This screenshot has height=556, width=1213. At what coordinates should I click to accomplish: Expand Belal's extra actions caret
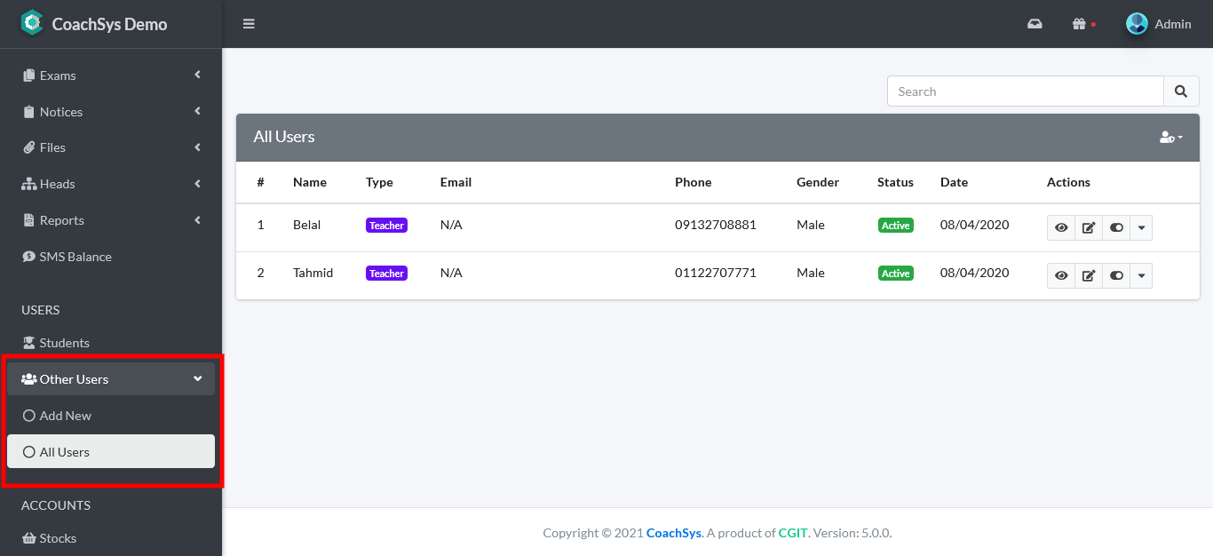[1142, 227]
